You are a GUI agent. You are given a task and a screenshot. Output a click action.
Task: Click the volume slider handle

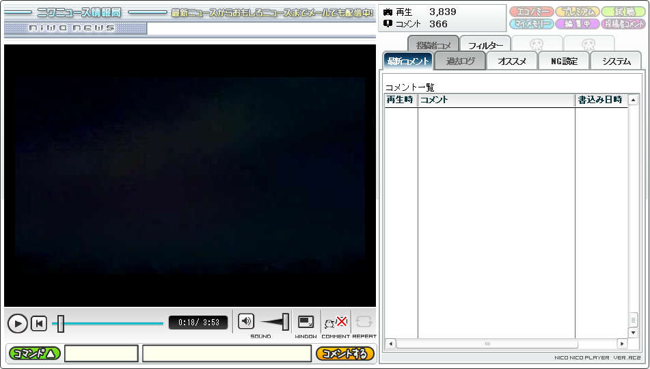click(286, 322)
